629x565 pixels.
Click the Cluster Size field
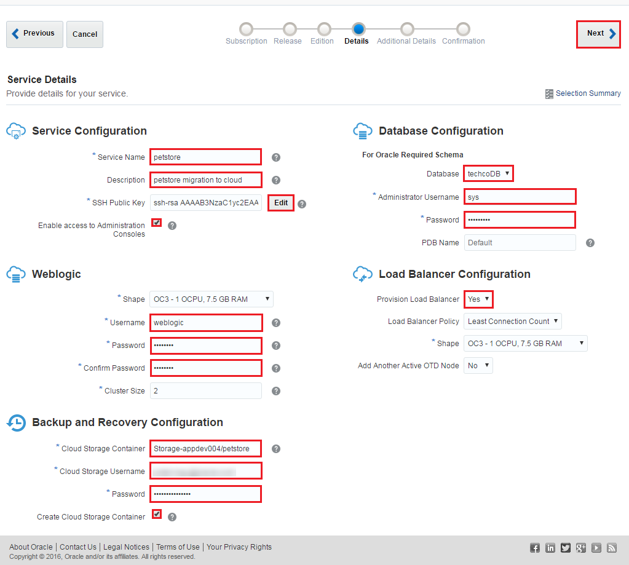click(206, 390)
